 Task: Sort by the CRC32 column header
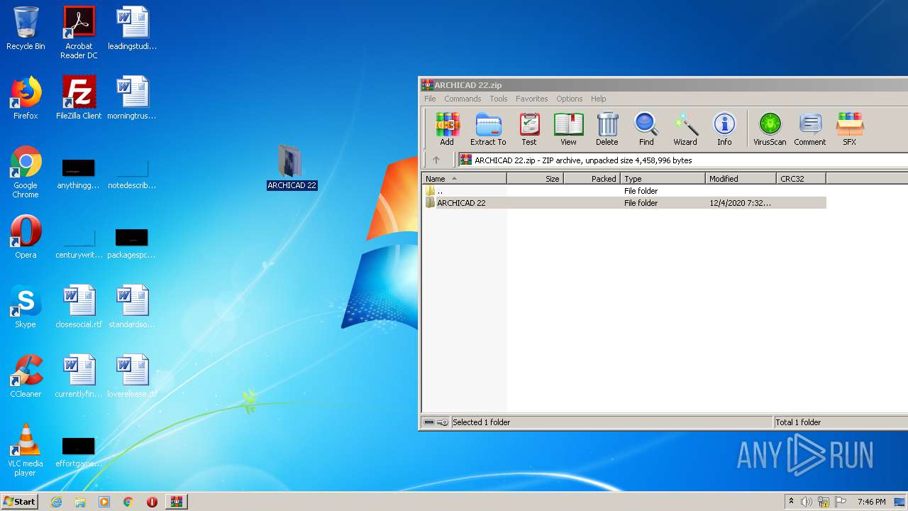point(801,179)
